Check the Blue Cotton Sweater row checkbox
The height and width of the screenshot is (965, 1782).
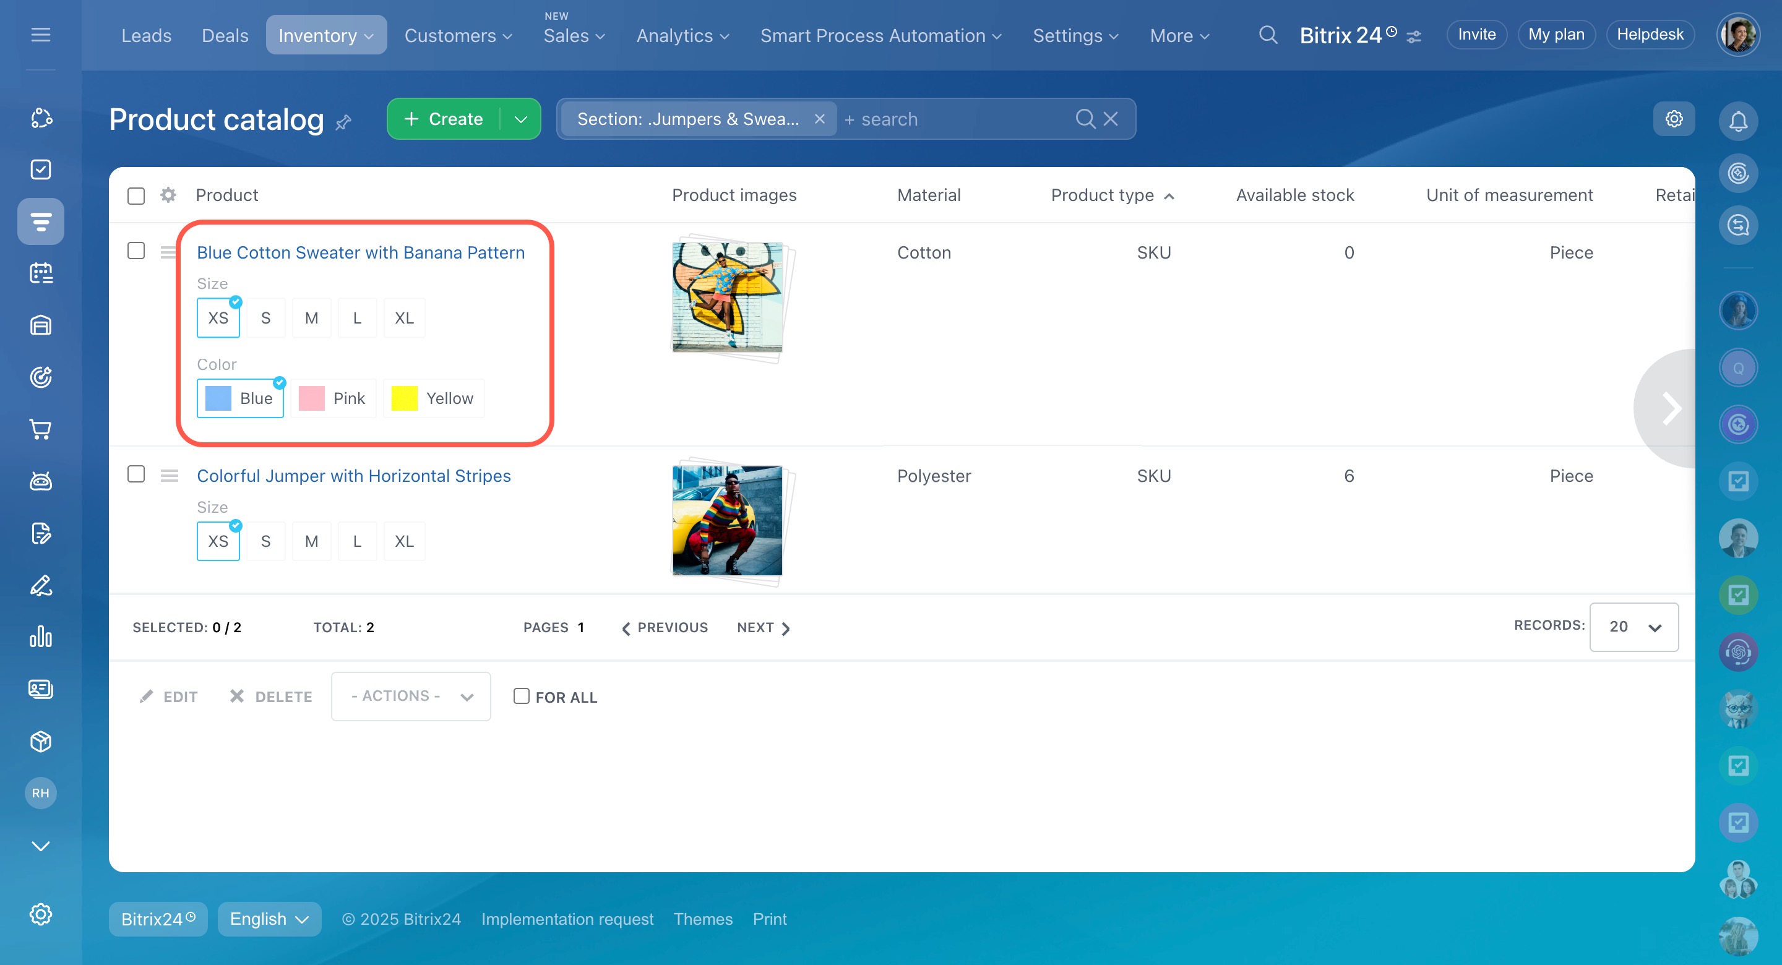136,251
